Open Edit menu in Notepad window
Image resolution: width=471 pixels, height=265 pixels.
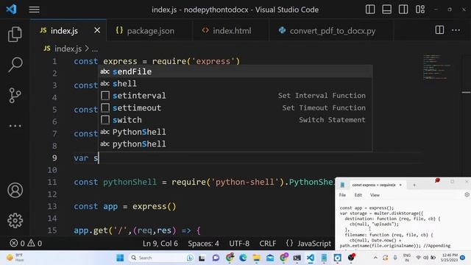pyautogui.click(x=358, y=195)
